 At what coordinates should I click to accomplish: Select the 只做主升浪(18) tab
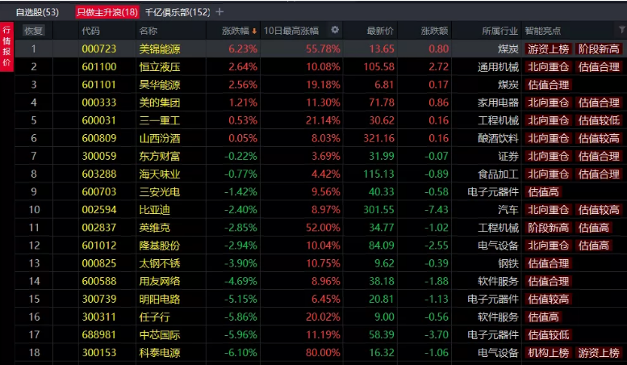coord(107,12)
